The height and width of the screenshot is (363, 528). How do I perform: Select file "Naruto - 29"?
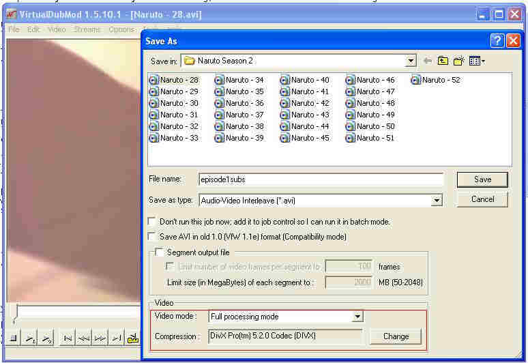(x=173, y=91)
